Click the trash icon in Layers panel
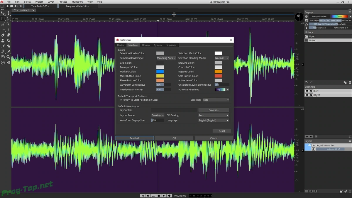The height and width of the screenshot is (198, 352). pyautogui.click(x=350, y=191)
